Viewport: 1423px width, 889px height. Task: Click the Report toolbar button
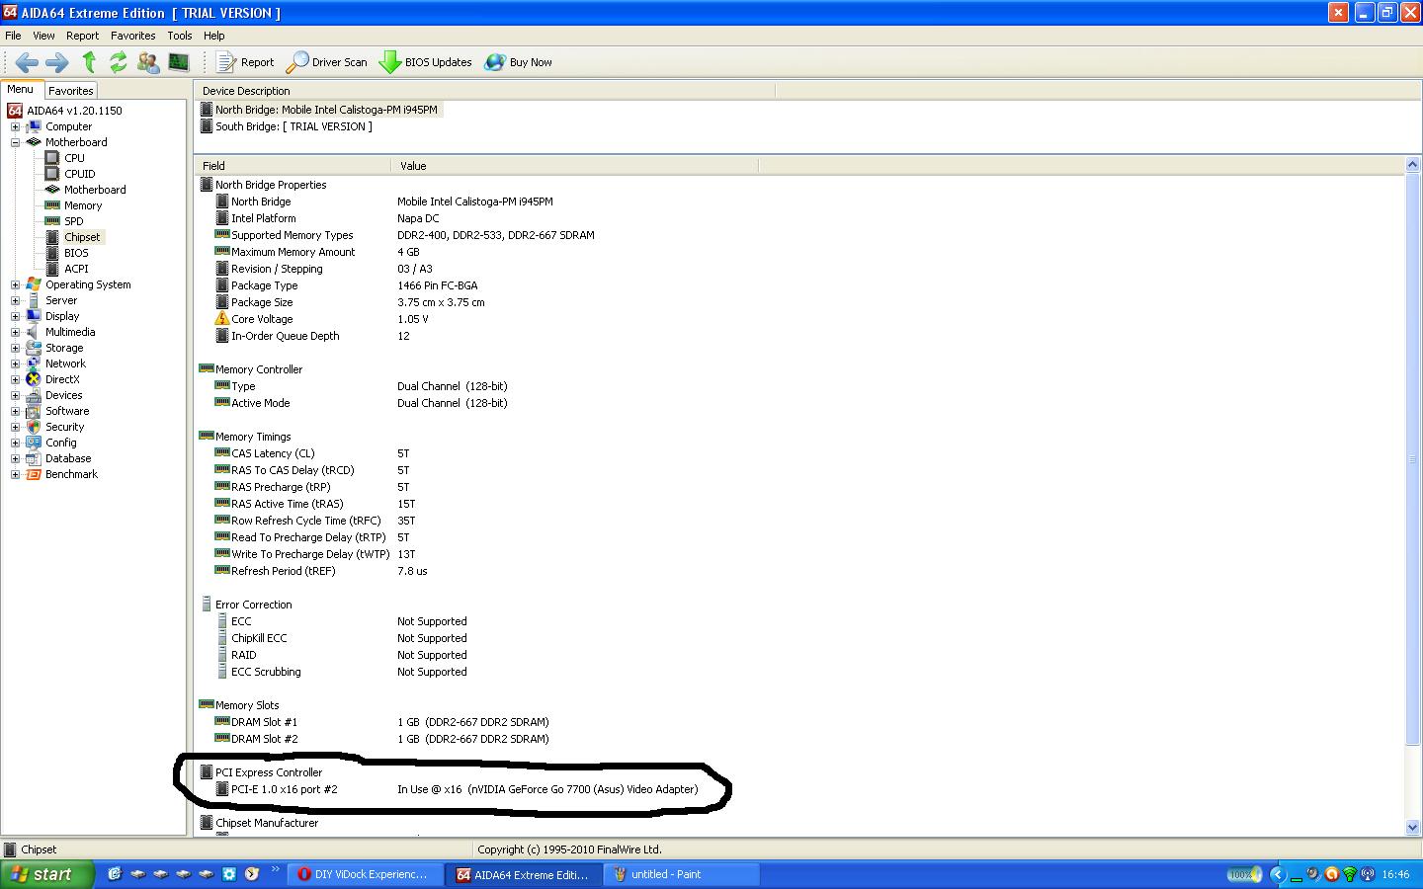pyautogui.click(x=245, y=62)
